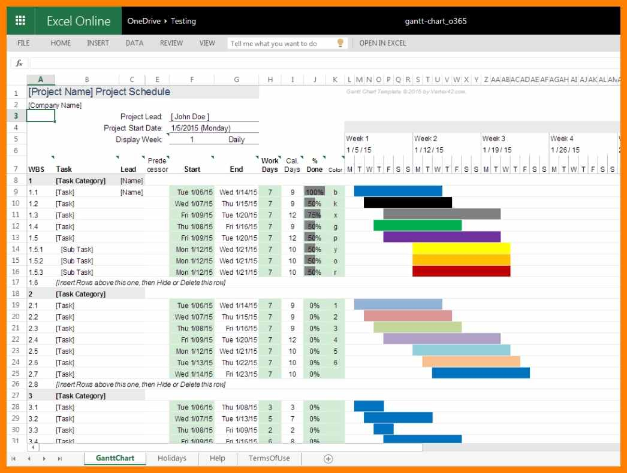Select the 1/5/2015 (Monday) start date cell
Image resolution: width=627 pixels, height=473 pixels.
[215, 128]
